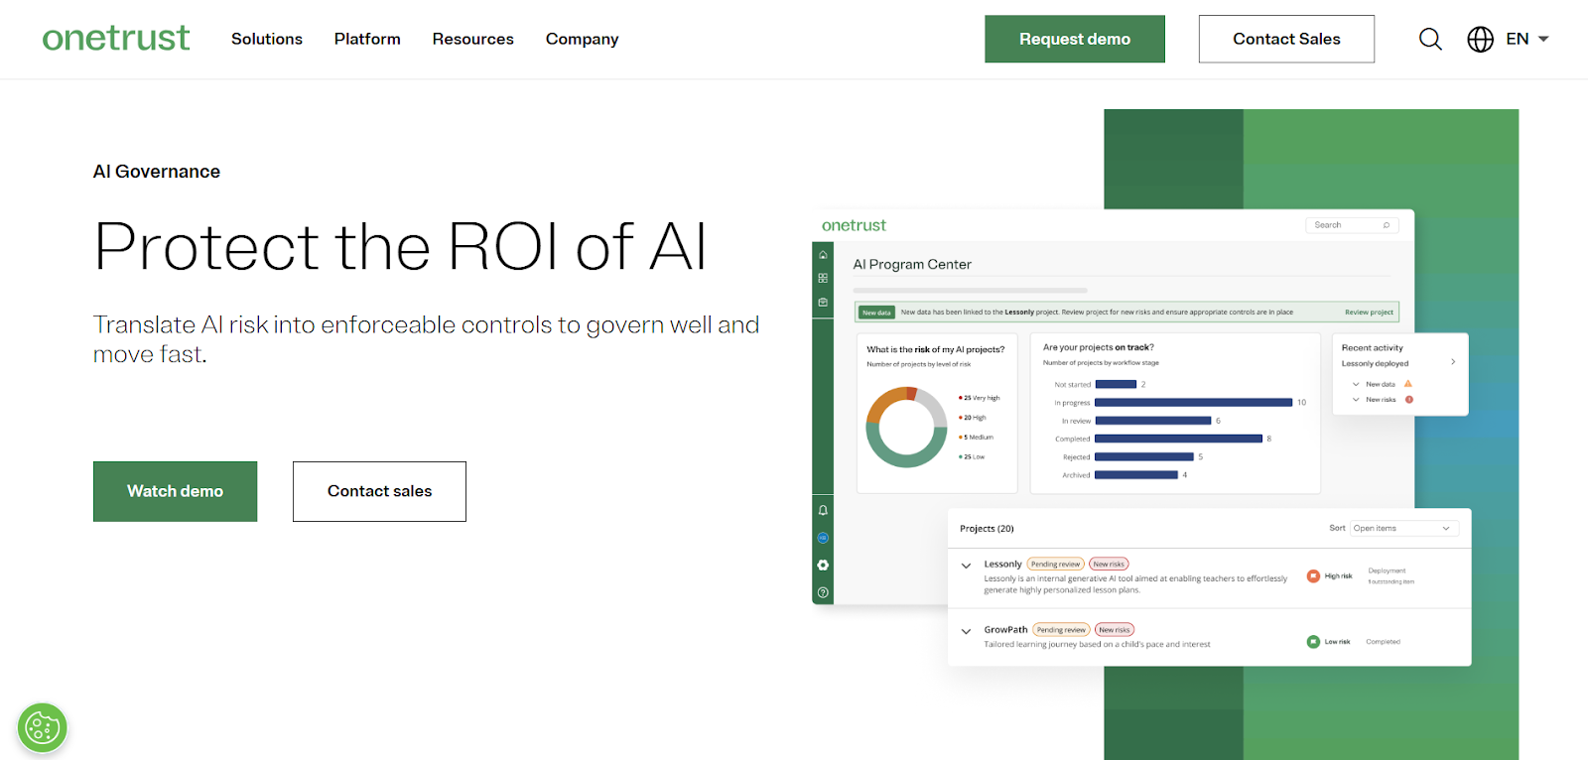This screenshot has height=760, width=1588.
Task: Click the 'AI Program Center' title
Action: pos(912,264)
